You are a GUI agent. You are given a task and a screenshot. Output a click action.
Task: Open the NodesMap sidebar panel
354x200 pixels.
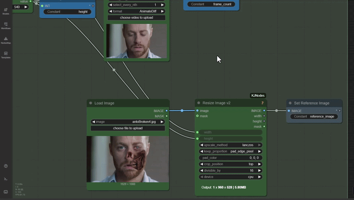tap(6, 40)
